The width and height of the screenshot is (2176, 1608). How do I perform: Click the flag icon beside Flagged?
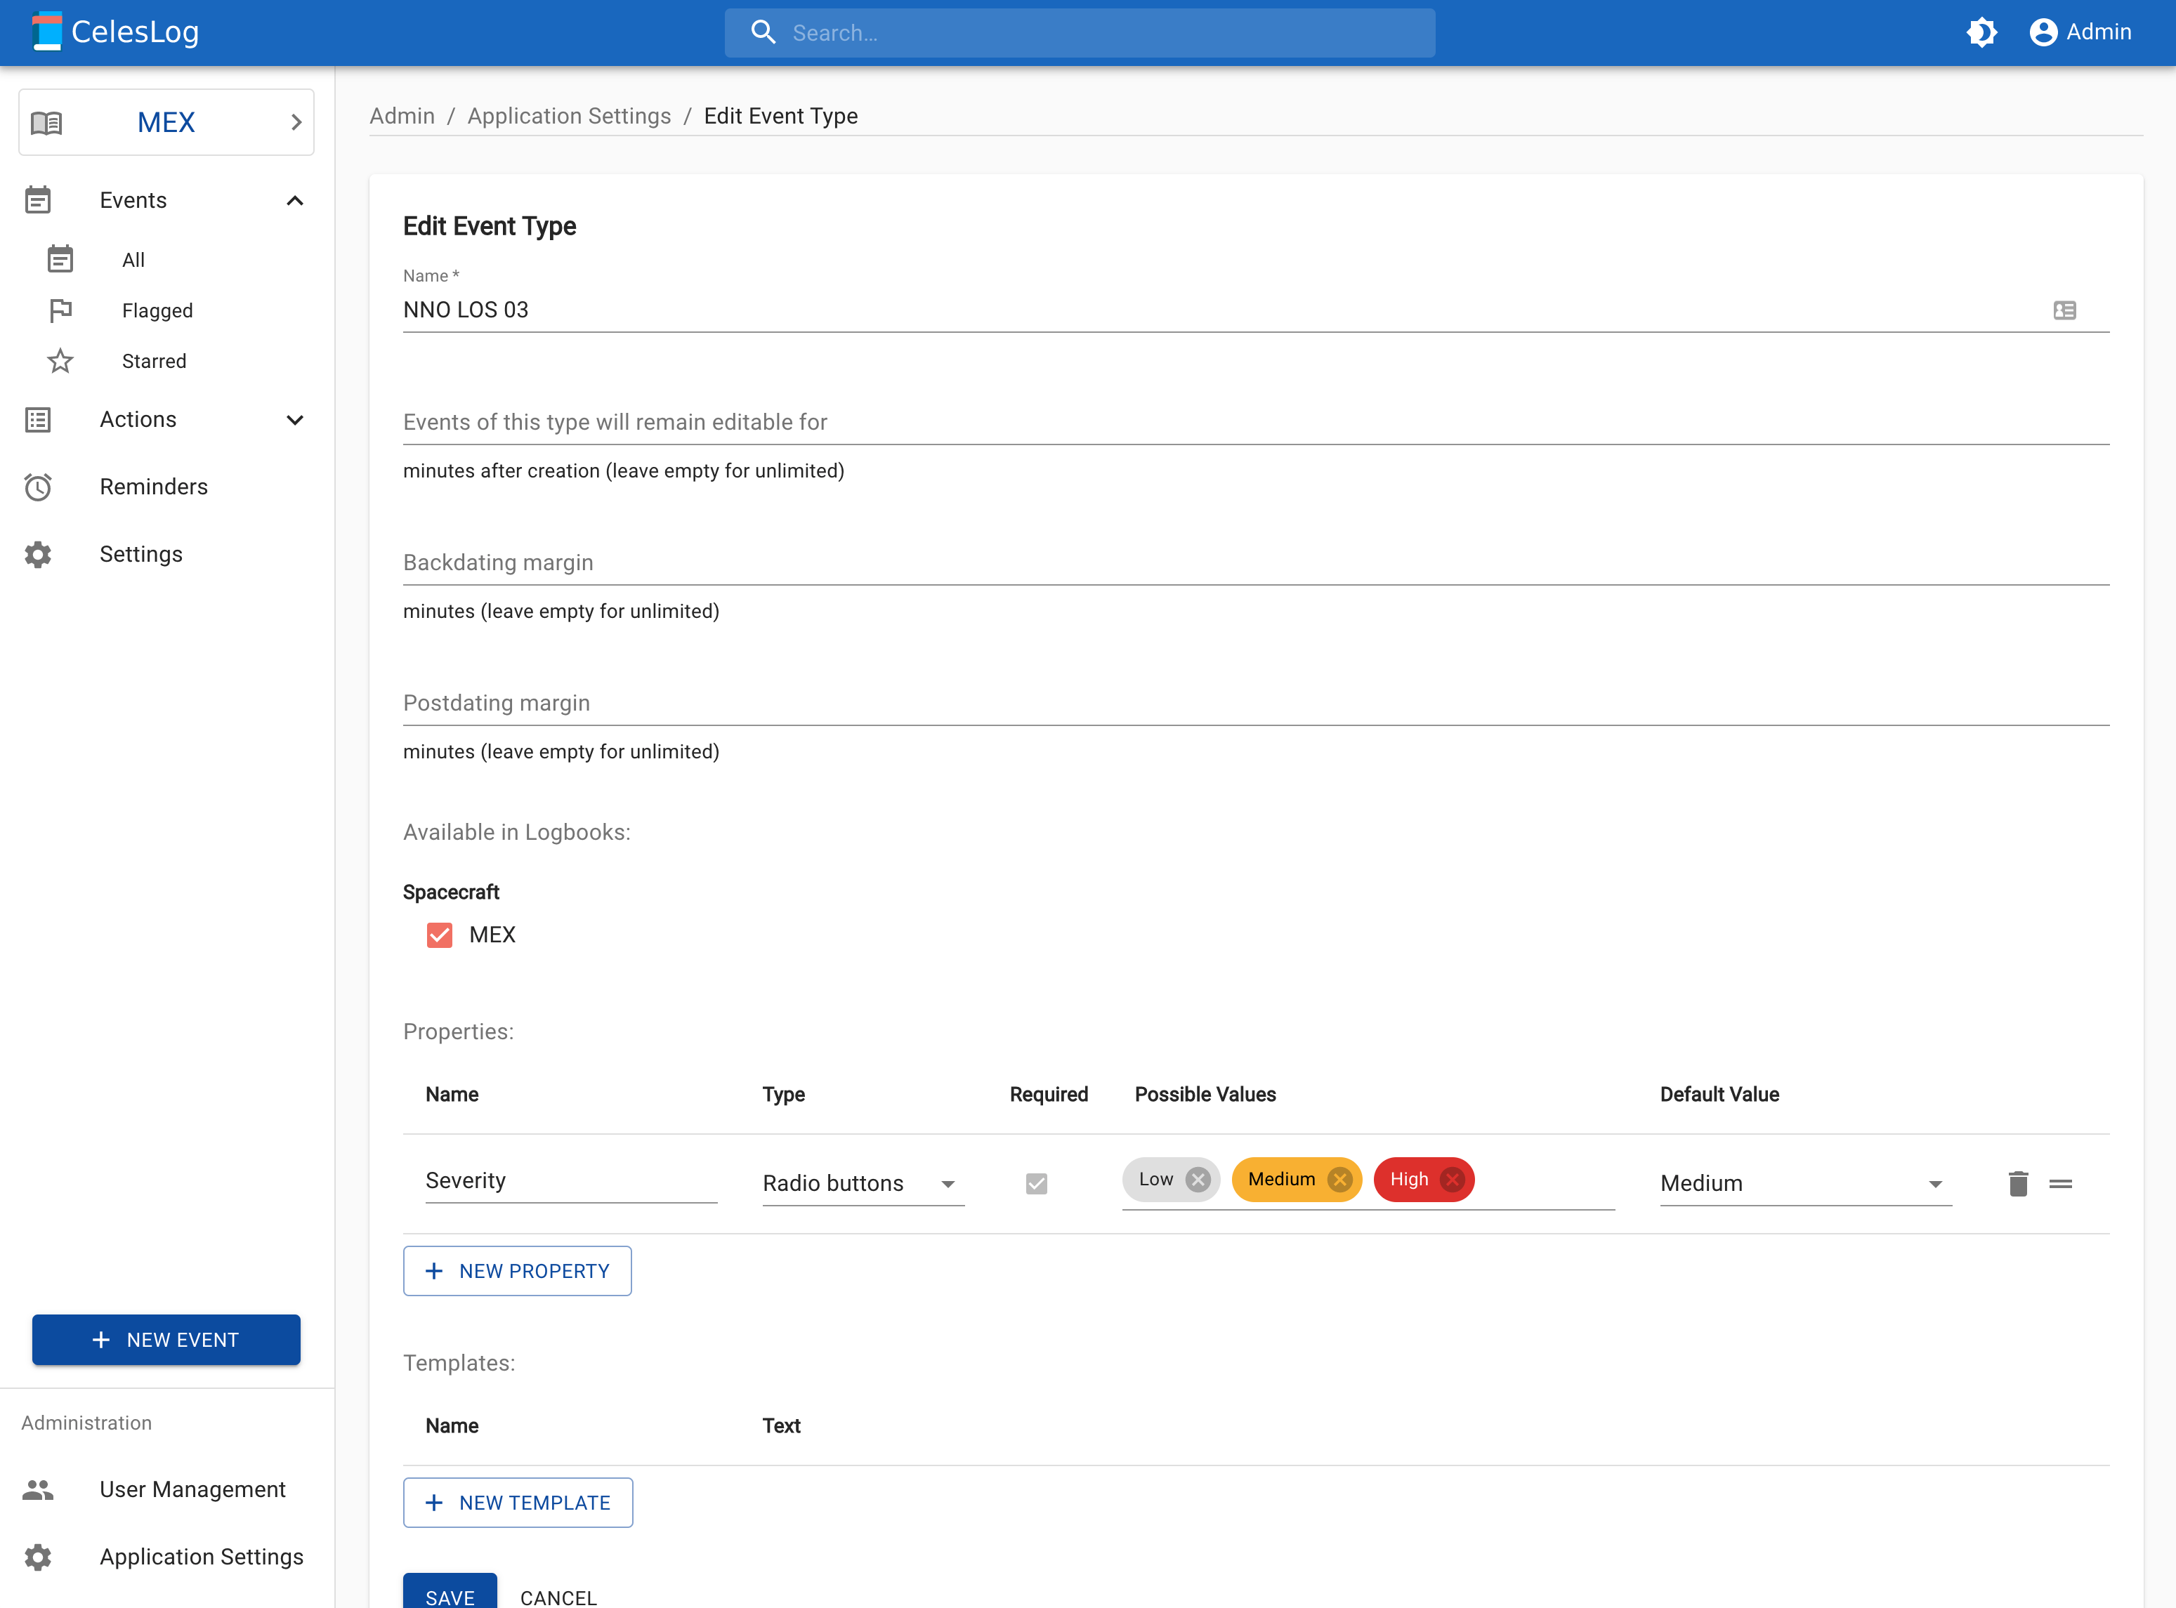coord(60,310)
